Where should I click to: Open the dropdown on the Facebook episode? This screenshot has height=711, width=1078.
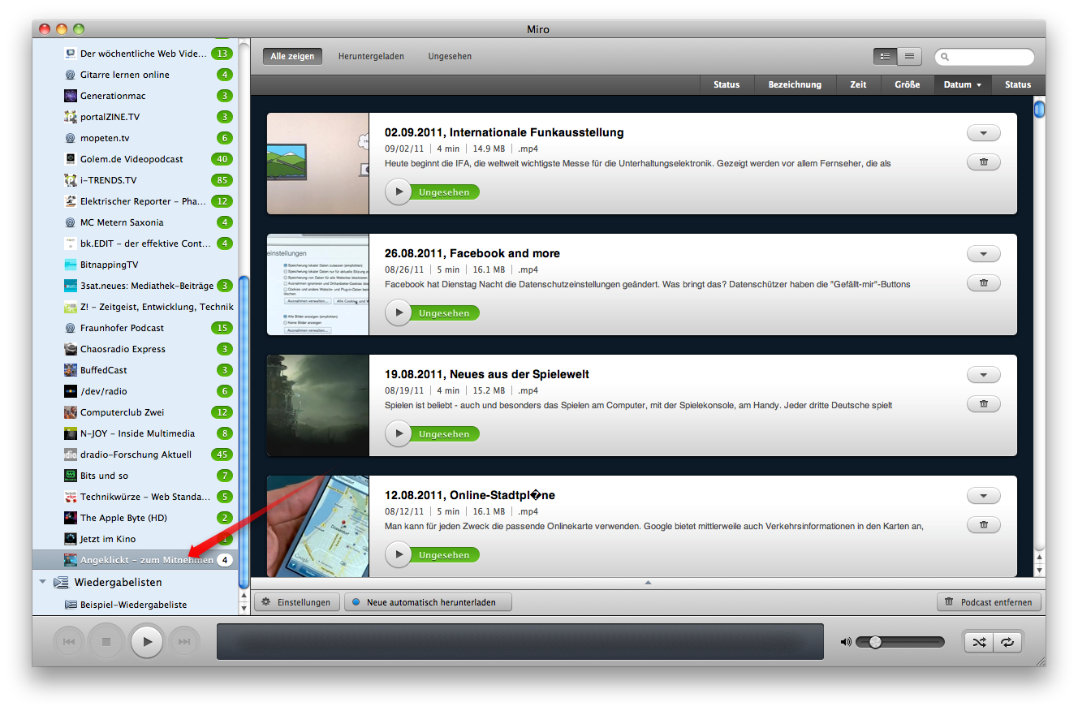(983, 253)
